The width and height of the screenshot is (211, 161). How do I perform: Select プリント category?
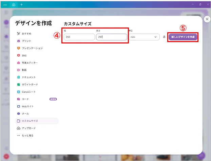coord(26,41)
